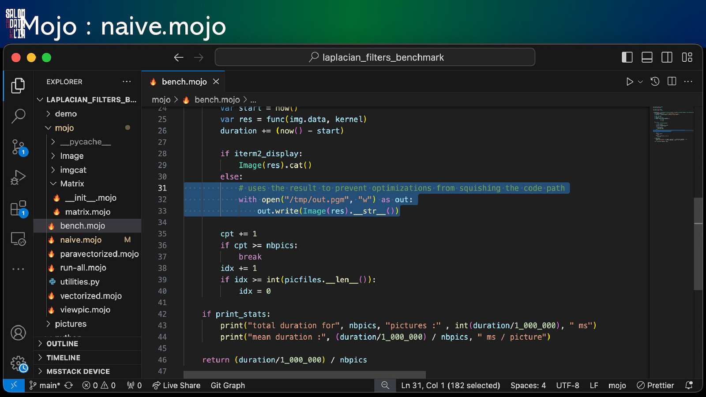Viewport: 706px width, 397px height.
Task: Expand the TIMELINE section
Action: point(87,358)
